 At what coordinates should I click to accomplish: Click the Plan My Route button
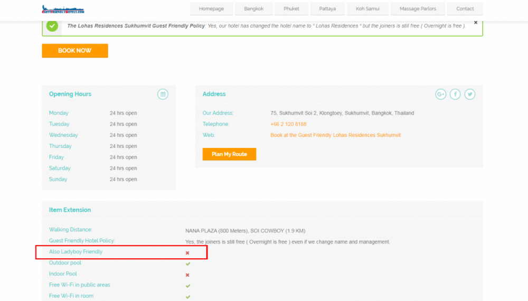coord(229,154)
